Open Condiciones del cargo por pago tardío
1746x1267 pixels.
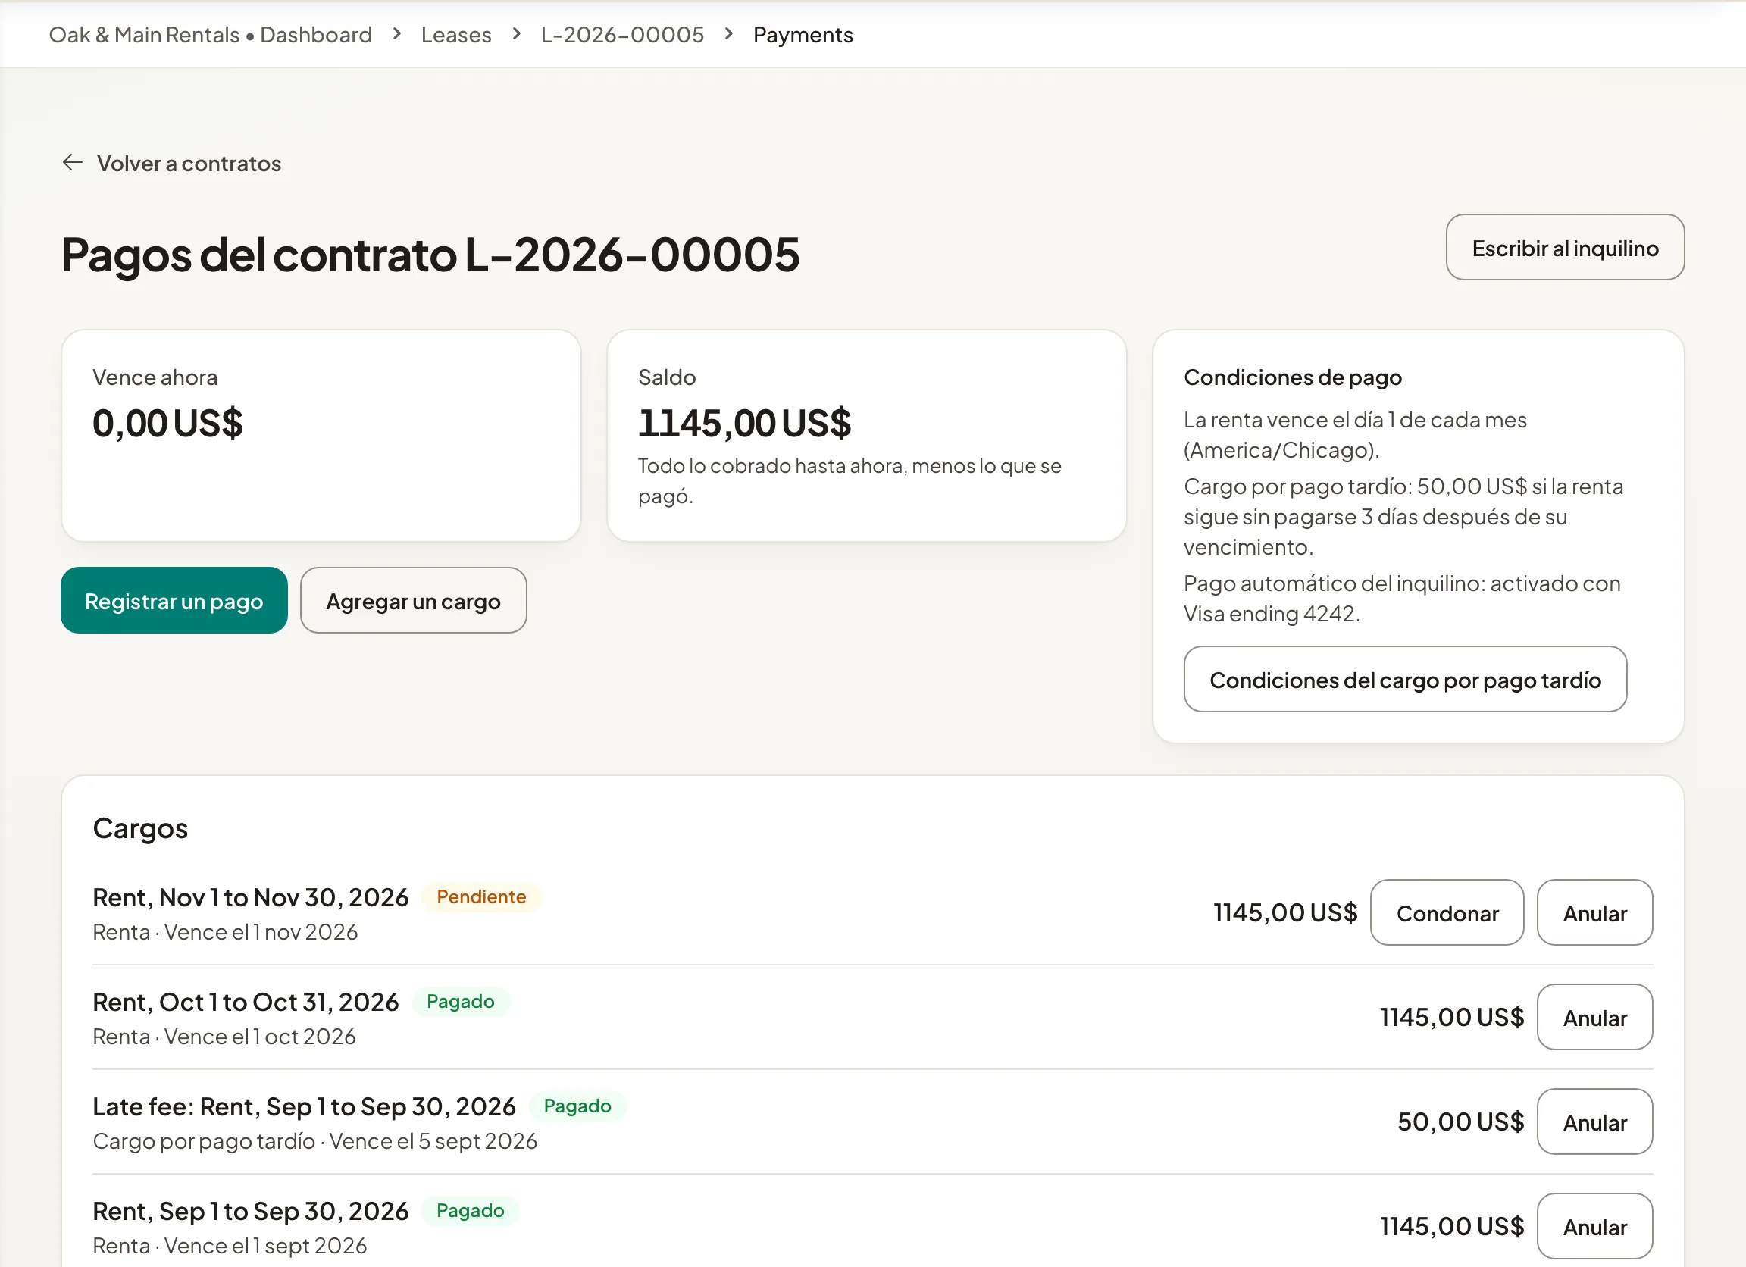(x=1405, y=680)
